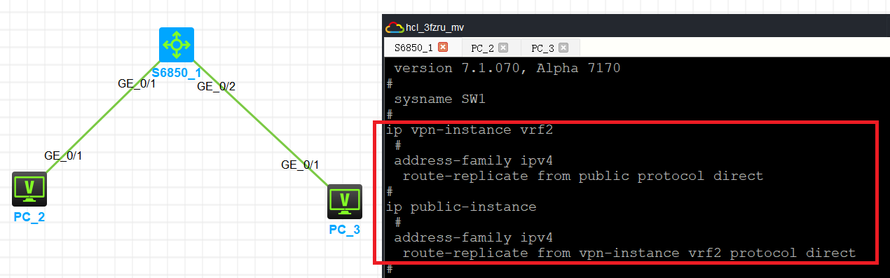Screen dimensions: 890x278
Task: Click the GE_0/1 port label above PC_2
Action: point(63,155)
